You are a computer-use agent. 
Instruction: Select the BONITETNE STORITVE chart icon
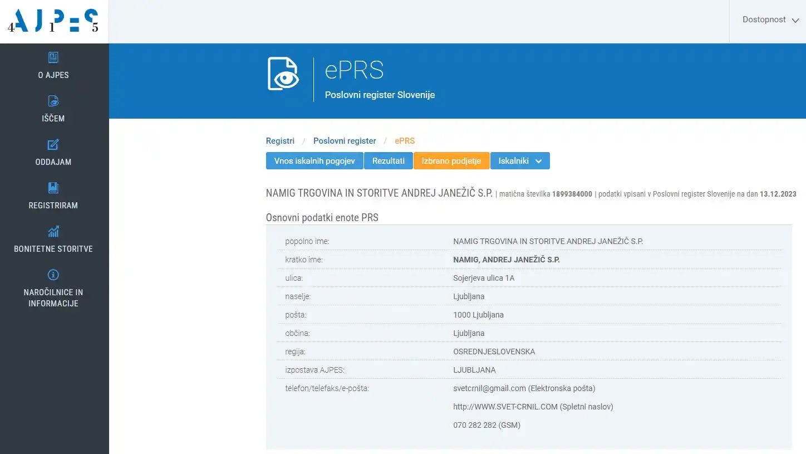pyautogui.click(x=53, y=231)
